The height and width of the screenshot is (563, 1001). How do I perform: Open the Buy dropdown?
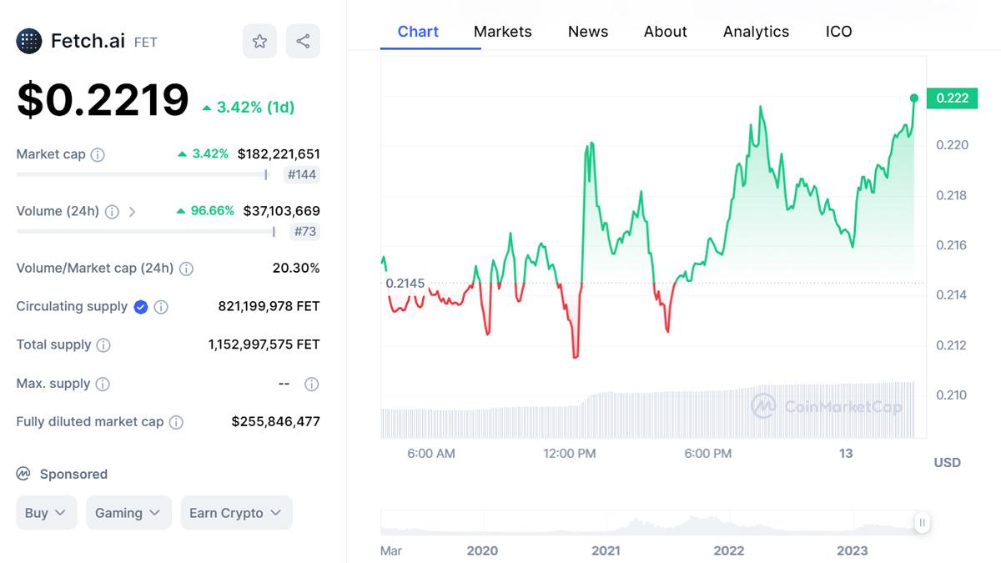click(47, 513)
